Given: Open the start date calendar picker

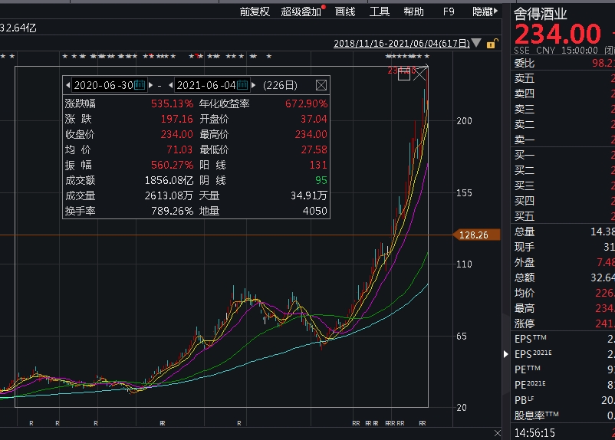Looking at the screenshot, I should (x=140, y=85).
